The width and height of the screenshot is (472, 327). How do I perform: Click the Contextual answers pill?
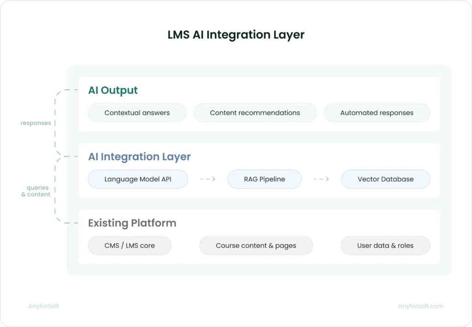137,113
